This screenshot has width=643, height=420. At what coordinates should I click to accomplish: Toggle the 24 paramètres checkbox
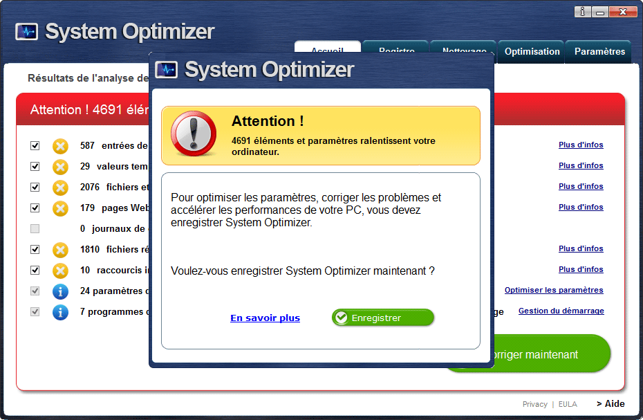click(35, 291)
